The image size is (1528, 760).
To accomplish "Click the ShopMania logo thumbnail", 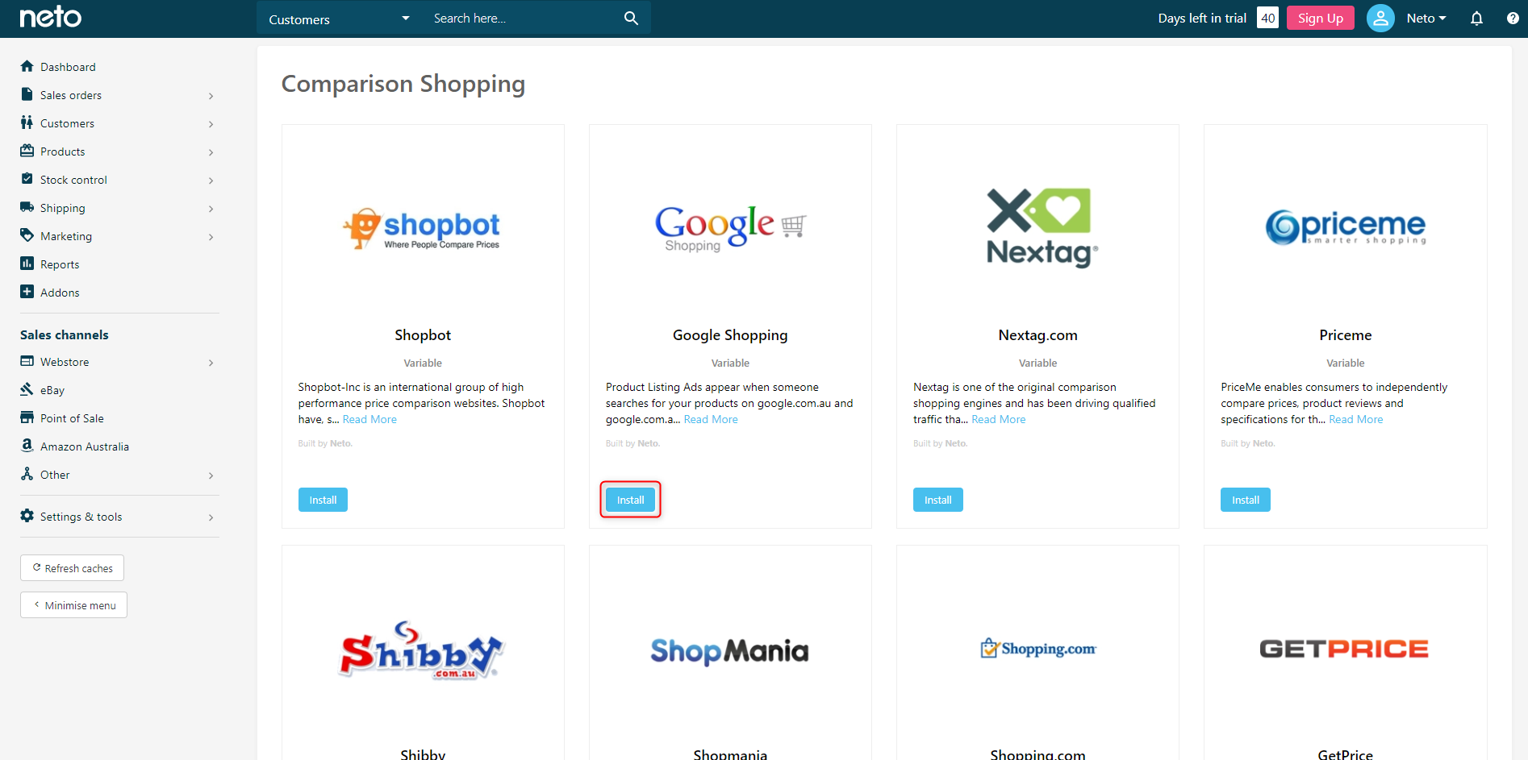I will pos(729,650).
